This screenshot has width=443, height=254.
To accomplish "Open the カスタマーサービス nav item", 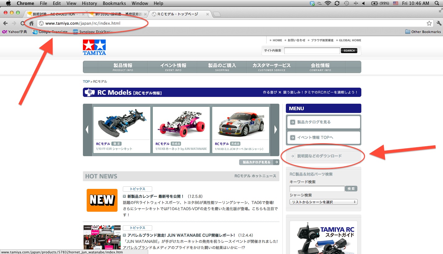I will tap(271, 67).
